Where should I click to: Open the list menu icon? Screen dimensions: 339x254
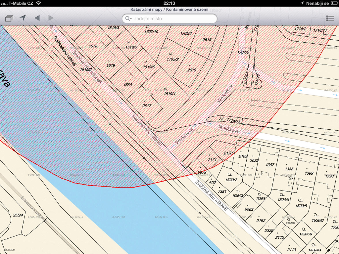click(330, 18)
